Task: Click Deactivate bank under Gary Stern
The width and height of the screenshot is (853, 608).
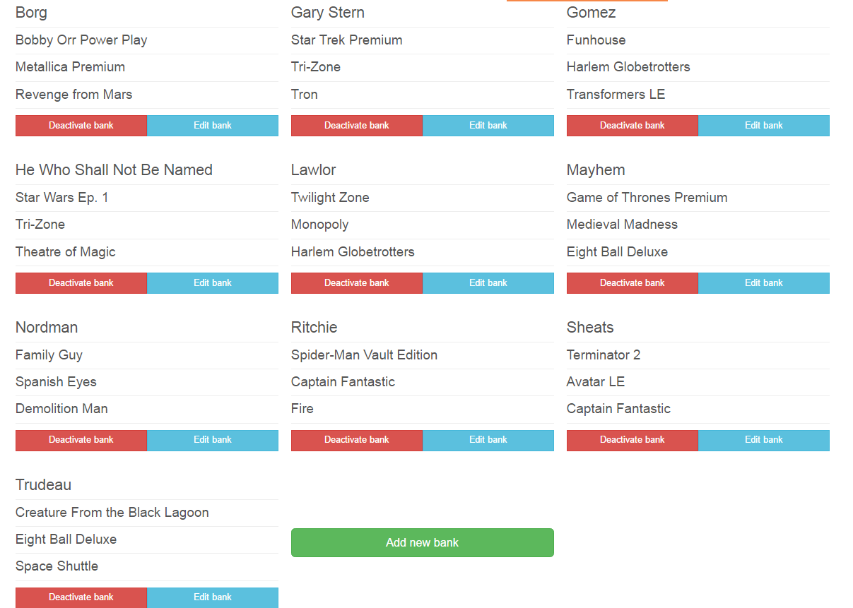Action: (x=357, y=126)
